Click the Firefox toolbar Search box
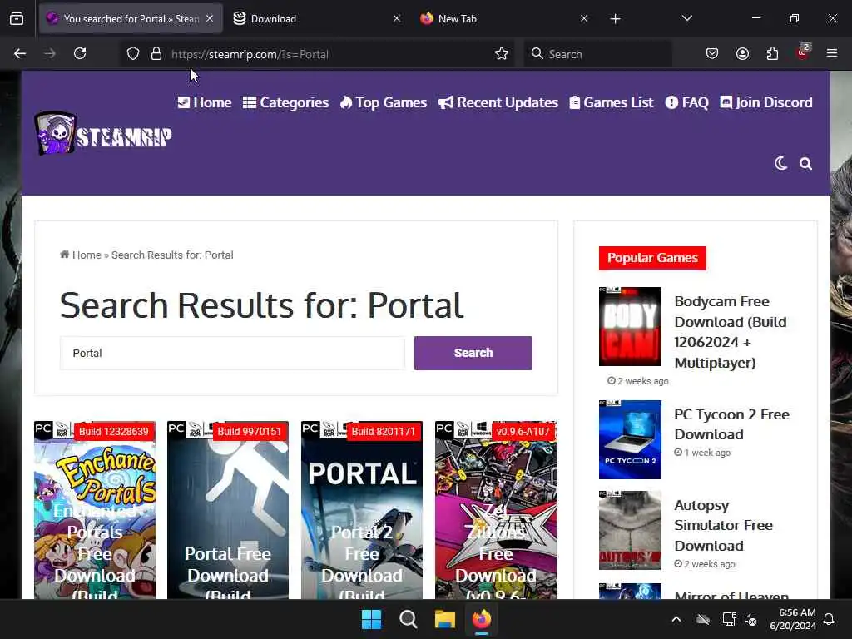The width and height of the screenshot is (852, 639). click(597, 54)
